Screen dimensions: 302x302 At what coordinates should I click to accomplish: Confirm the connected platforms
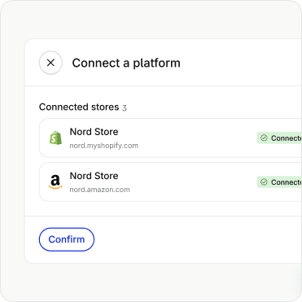[67, 239]
